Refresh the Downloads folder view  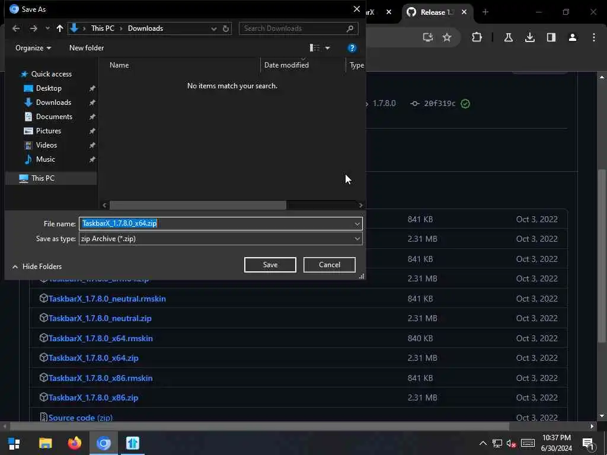click(x=226, y=28)
